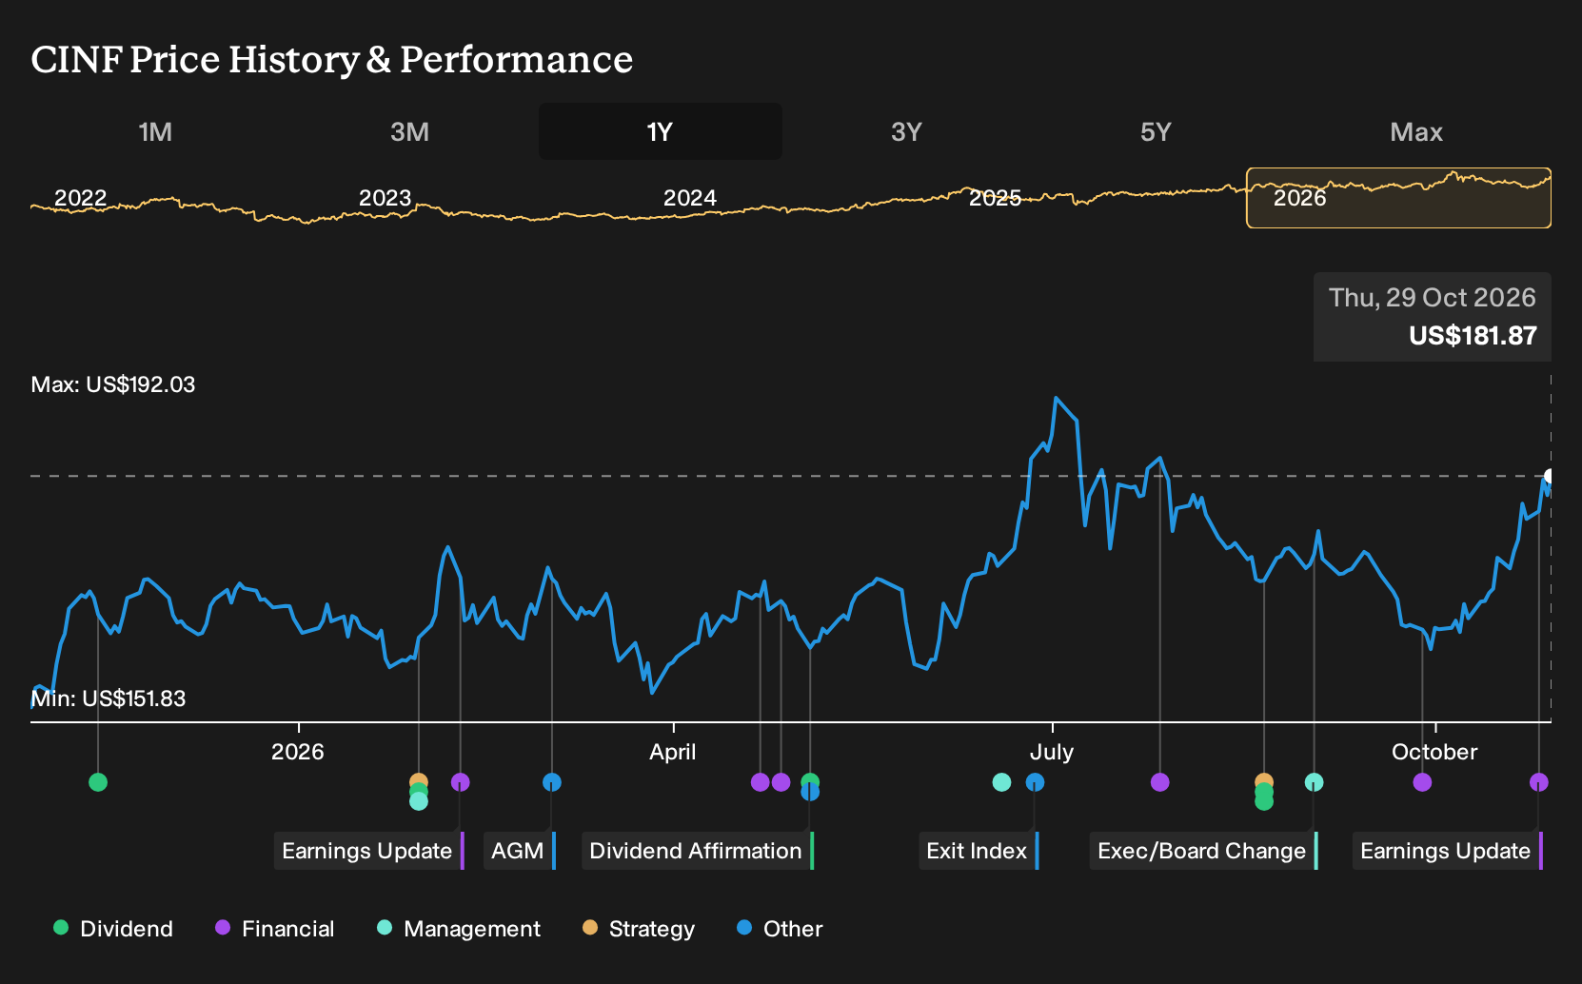
Task: Click the US$181.87 price tooltip value
Action: click(1473, 336)
